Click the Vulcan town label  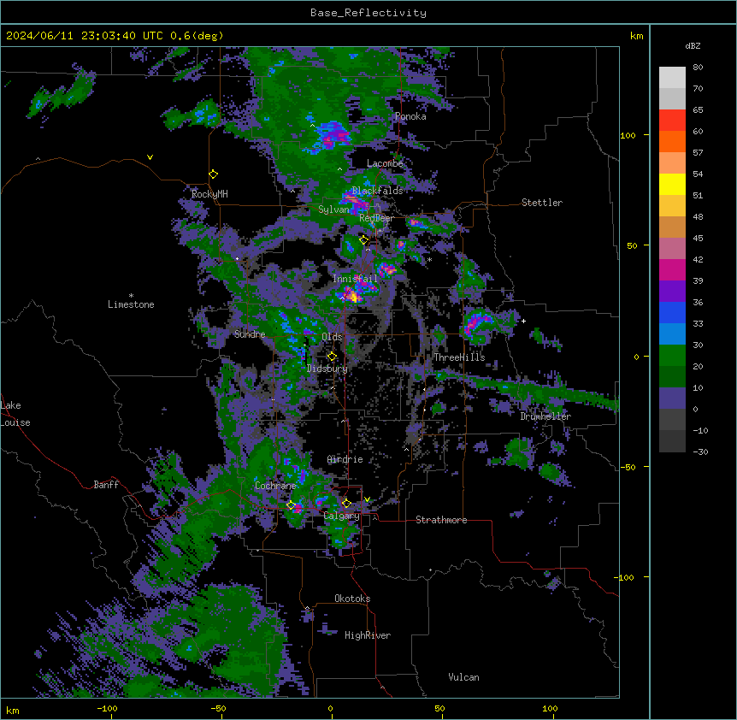464,677
